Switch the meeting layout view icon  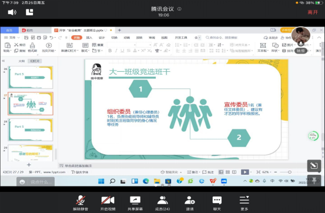click(29, 12)
